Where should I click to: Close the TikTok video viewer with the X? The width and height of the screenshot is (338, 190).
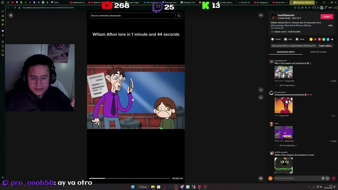pos(11,15)
